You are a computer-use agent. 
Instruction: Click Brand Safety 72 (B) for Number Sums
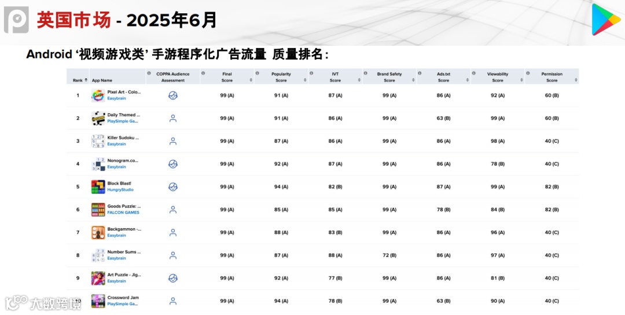coord(389,255)
